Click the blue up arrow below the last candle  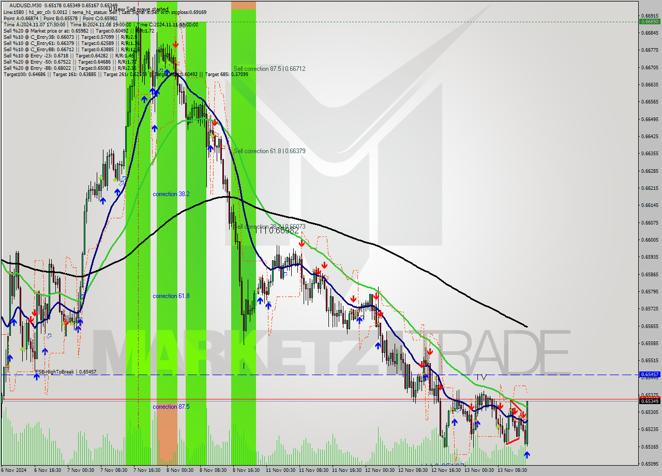(526, 455)
